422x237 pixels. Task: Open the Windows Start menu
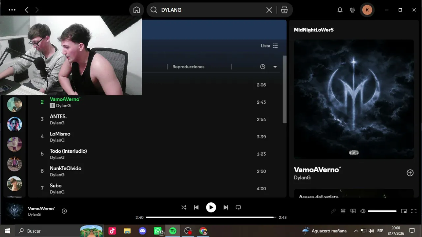[x=7, y=231]
